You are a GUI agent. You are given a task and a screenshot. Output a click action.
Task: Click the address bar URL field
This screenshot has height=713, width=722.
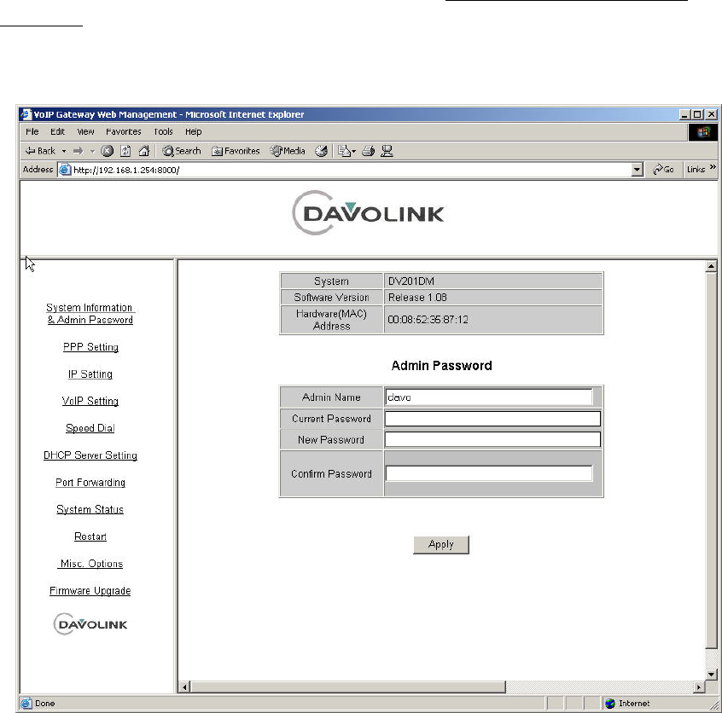352,170
